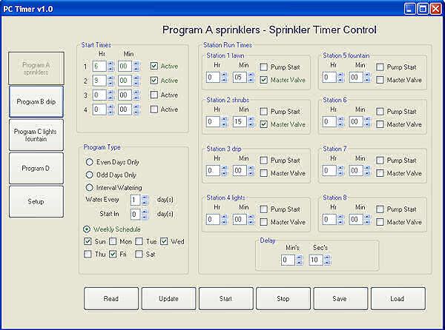Viewport: 445px width, 330px height.
Task: Click Delay minutes spinner
Action: (x=300, y=260)
